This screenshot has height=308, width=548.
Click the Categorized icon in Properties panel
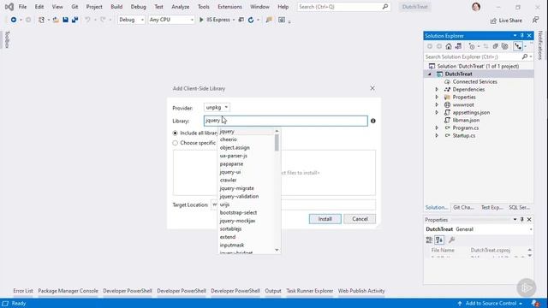pos(429,240)
